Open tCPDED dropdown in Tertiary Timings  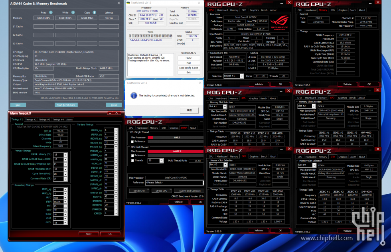tap(116, 213)
